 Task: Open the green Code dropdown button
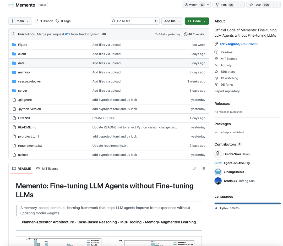(x=197, y=21)
